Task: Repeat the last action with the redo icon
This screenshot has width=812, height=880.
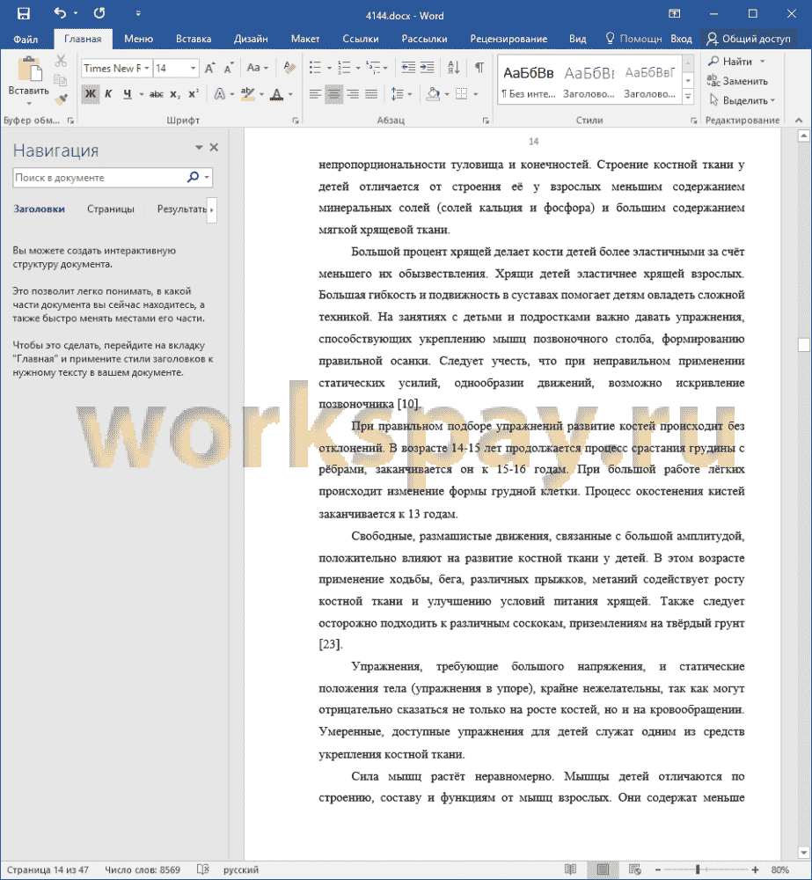Action: [x=99, y=13]
